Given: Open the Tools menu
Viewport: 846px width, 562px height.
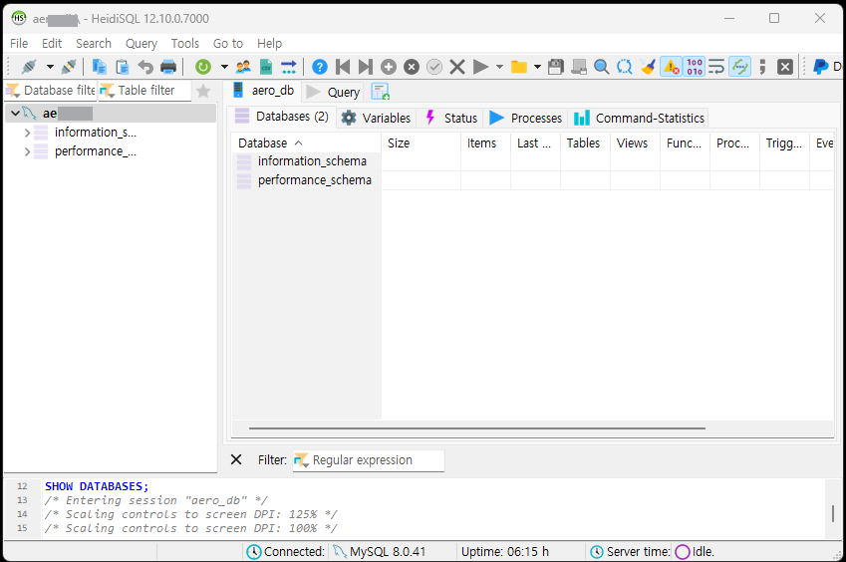Looking at the screenshot, I should coord(185,43).
